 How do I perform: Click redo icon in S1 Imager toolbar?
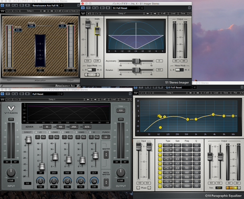tap(97, 13)
